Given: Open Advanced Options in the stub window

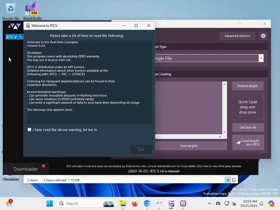Looking at the screenshot, I should (237, 36).
